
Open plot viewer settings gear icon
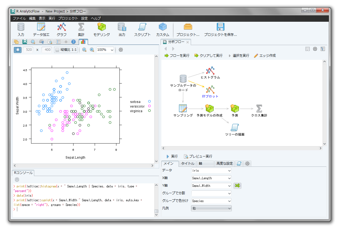point(121,50)
